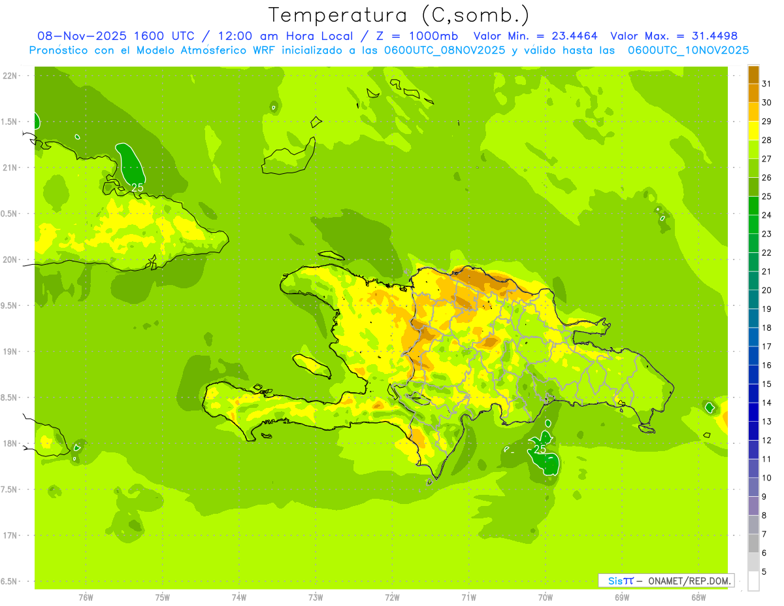This screenshot has width=784, height=606.
Task: Select "Valor Max. = 31.4498" text
Action: (674, 36)
